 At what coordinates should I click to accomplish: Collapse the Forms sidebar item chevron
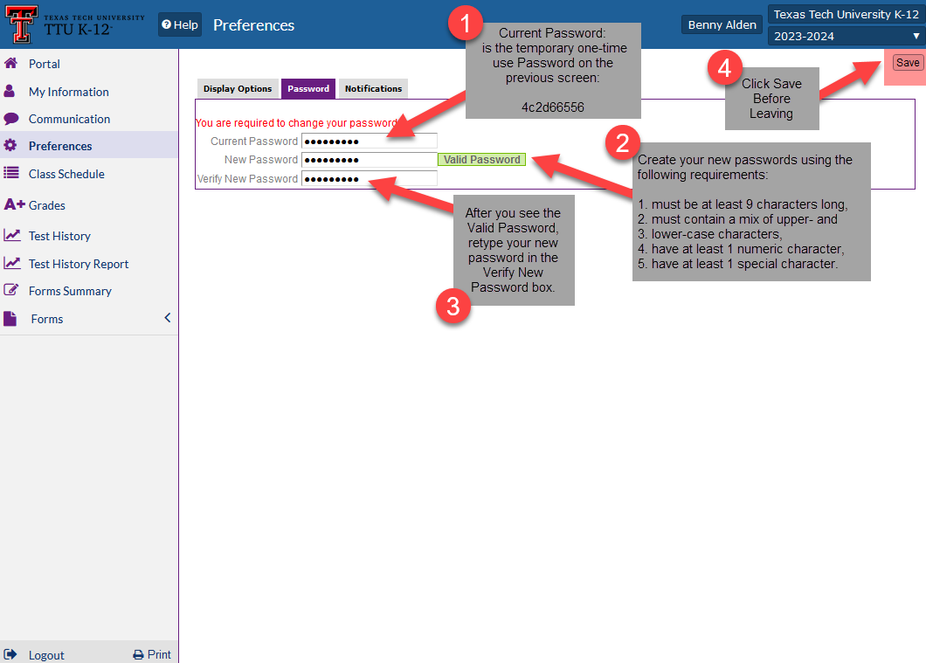(167, 318)
